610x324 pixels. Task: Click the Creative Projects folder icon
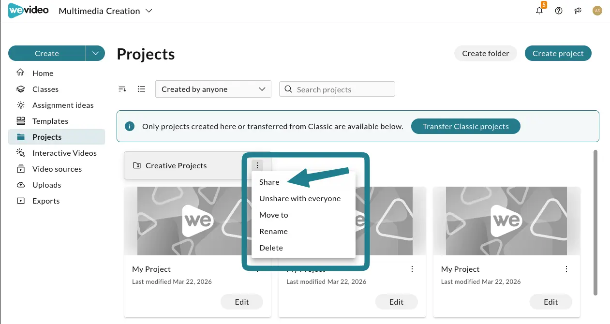point(137,165)
